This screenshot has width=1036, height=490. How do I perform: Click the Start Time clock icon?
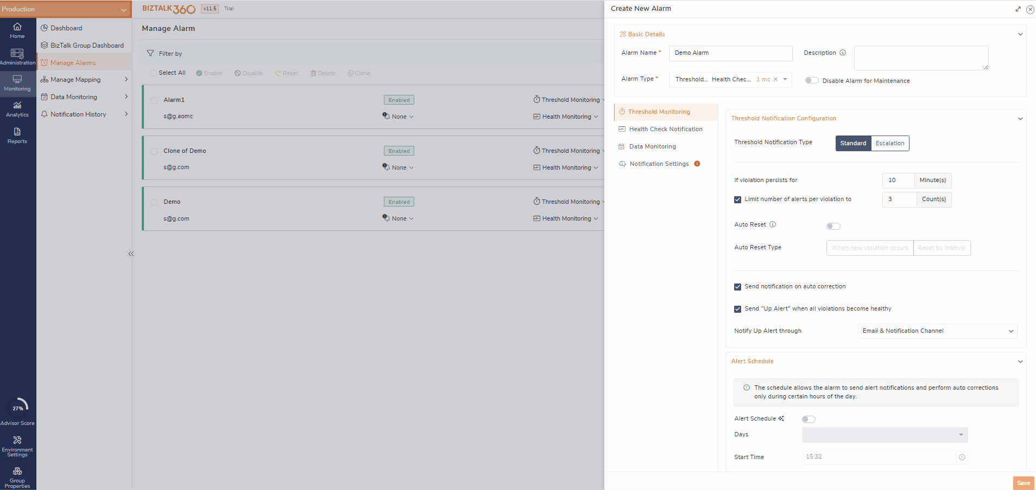962,457
